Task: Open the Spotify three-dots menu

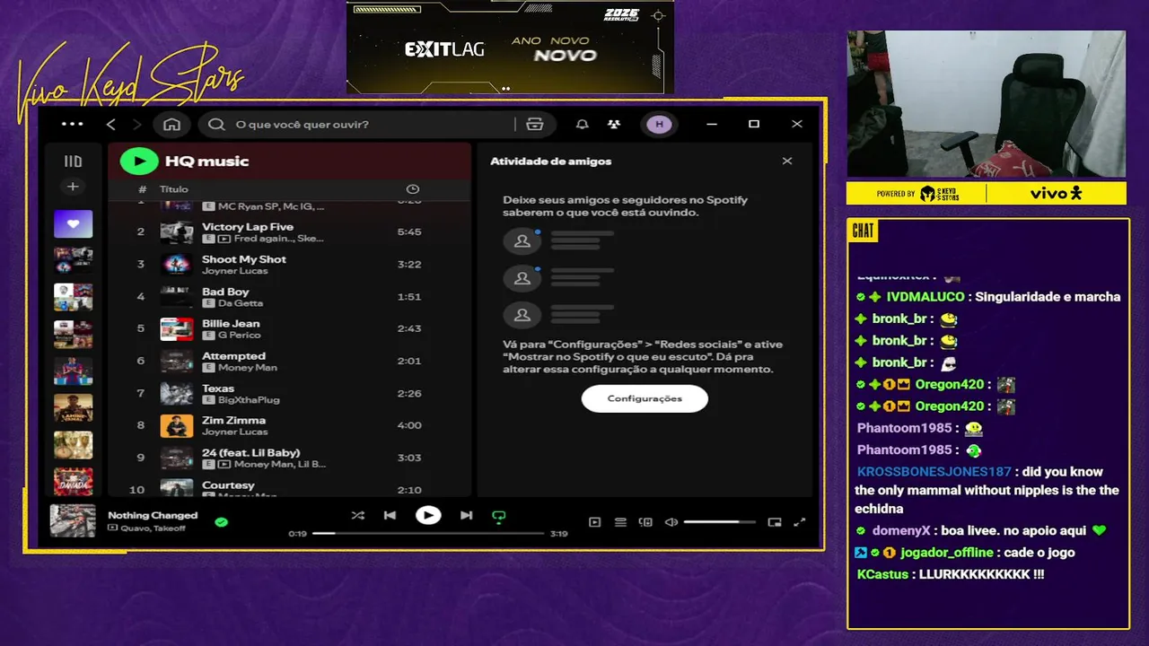Action: (72, 124)
